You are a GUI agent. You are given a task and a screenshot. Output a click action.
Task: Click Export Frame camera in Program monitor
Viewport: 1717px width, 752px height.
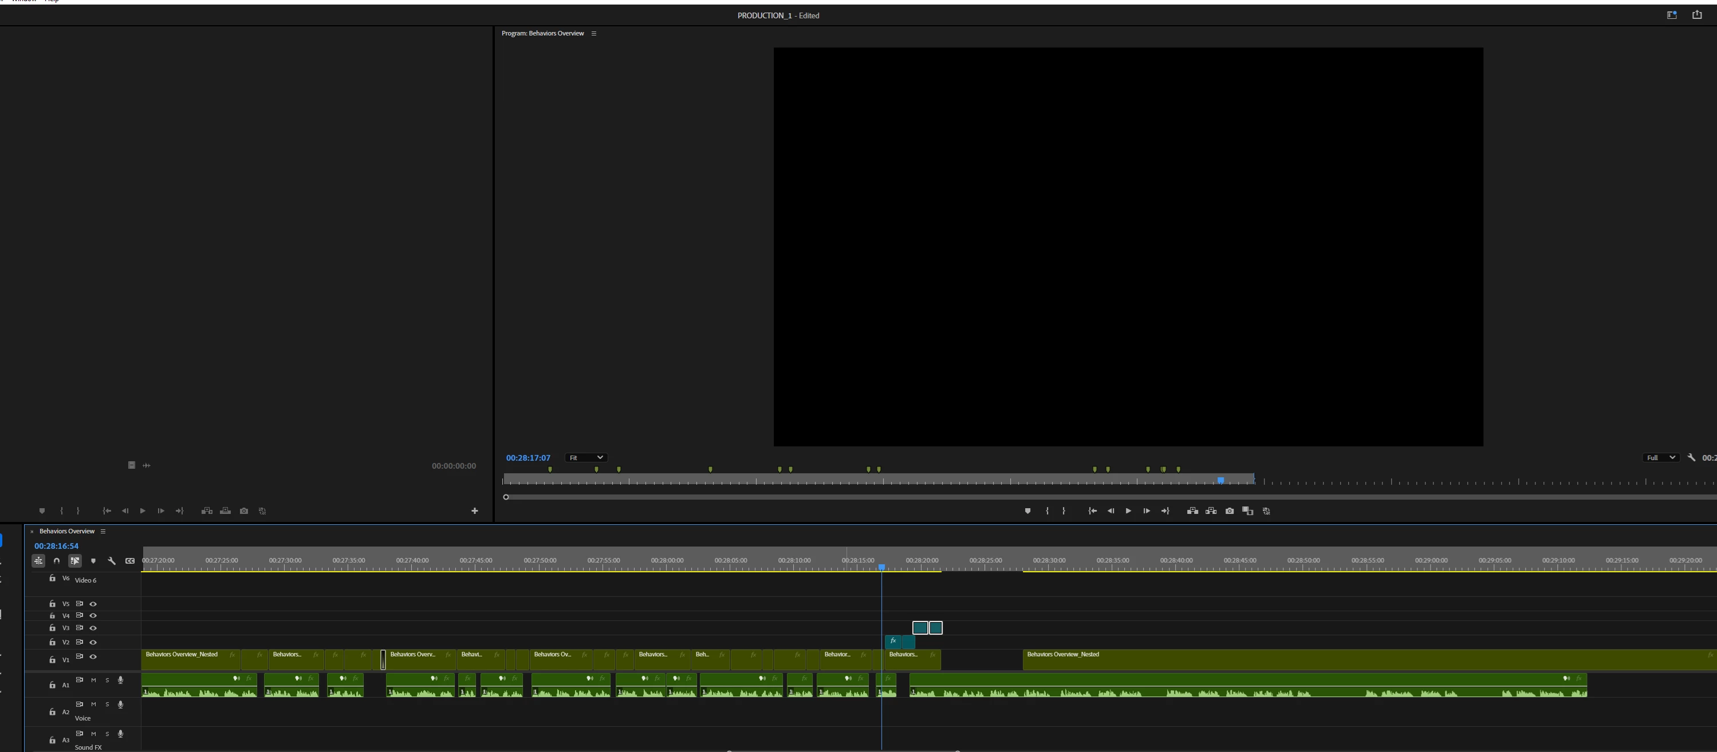pyautogui.click(x=1229, y=511)
